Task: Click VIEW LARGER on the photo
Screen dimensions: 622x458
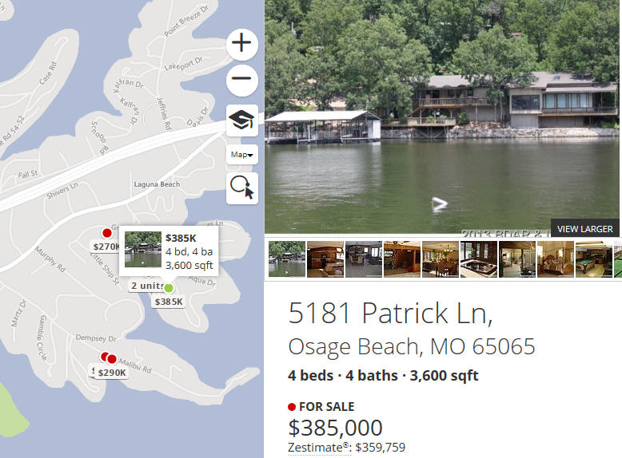Action: pyautogui.click(x=584, y=229)
